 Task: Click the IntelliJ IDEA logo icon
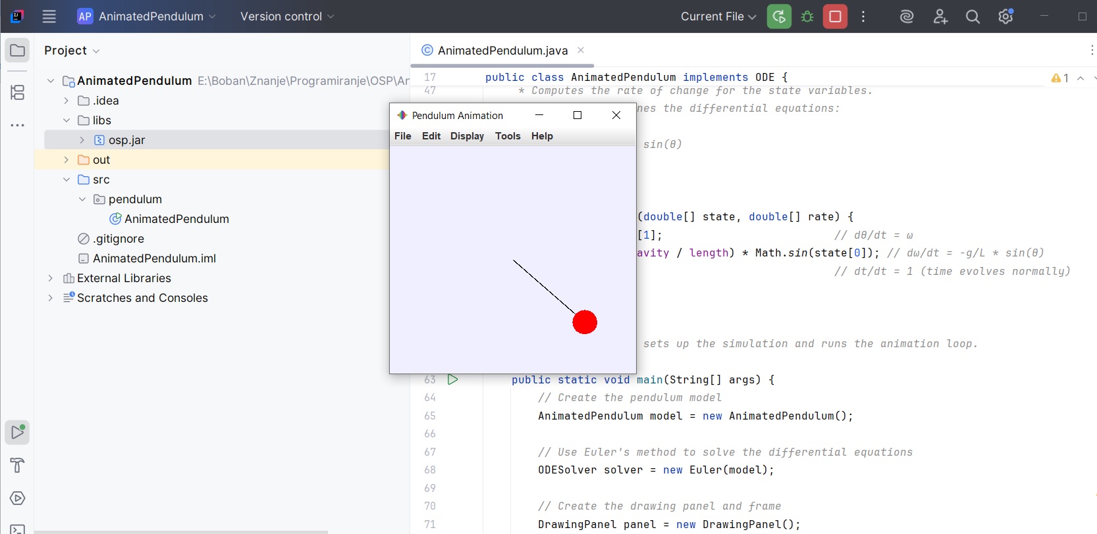18,16
